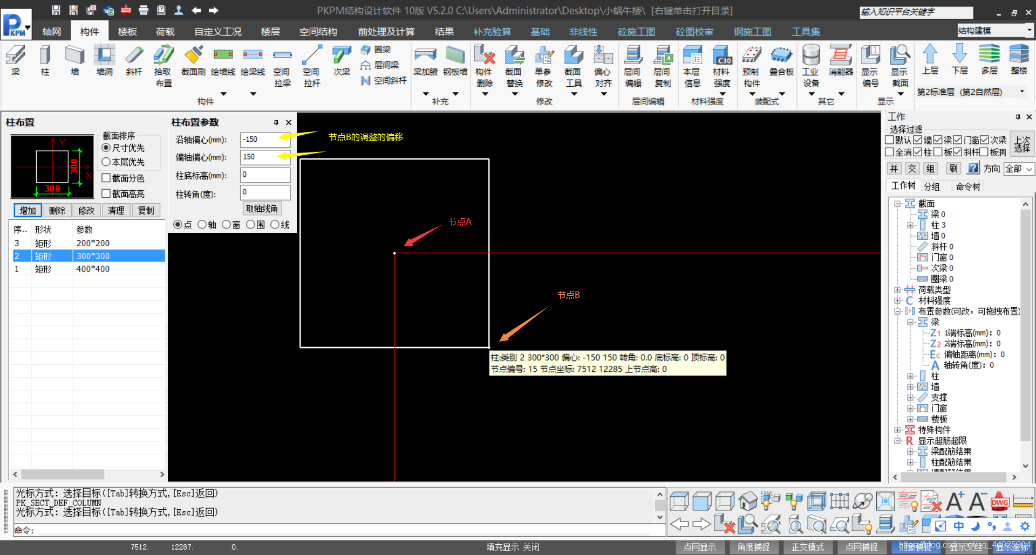Switch to the 楼板 ribbon tab
Viewport: 1036px width, 555px height.
click(x=127, y=32)
